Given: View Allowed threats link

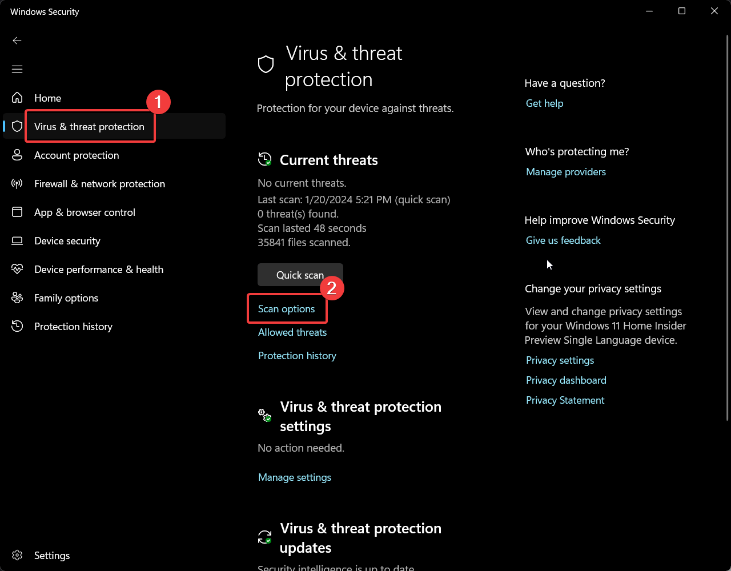Looking at the screenshot, I should tap(292, 332).
